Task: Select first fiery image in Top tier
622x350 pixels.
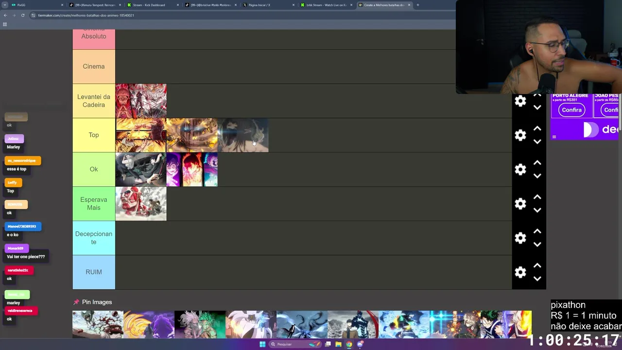Action: pyautogui.click(x=141, y=135)
